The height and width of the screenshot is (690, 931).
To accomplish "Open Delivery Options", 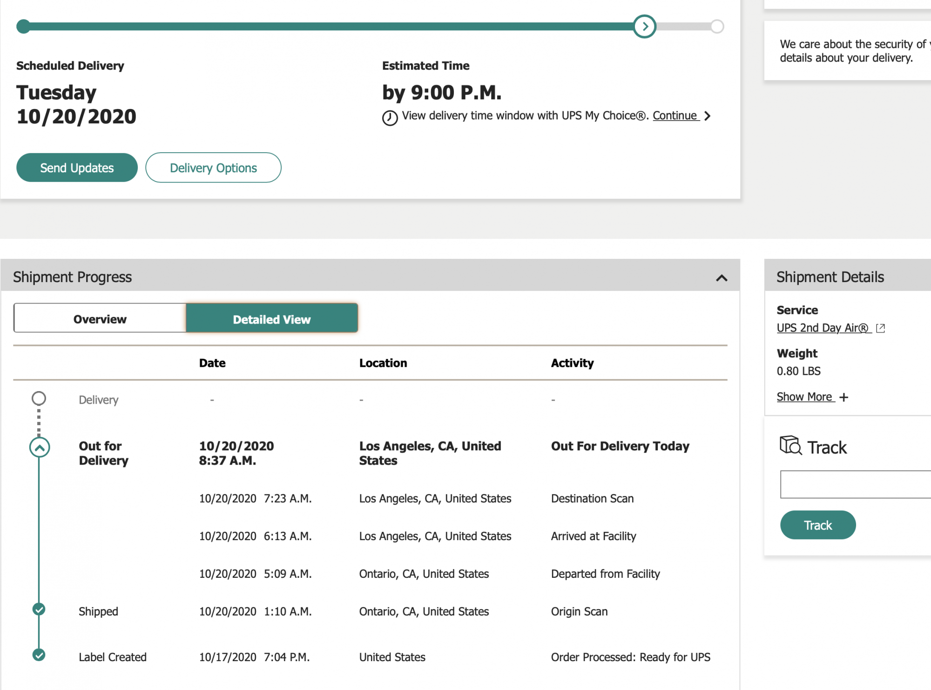I will (x=213, y=168).
